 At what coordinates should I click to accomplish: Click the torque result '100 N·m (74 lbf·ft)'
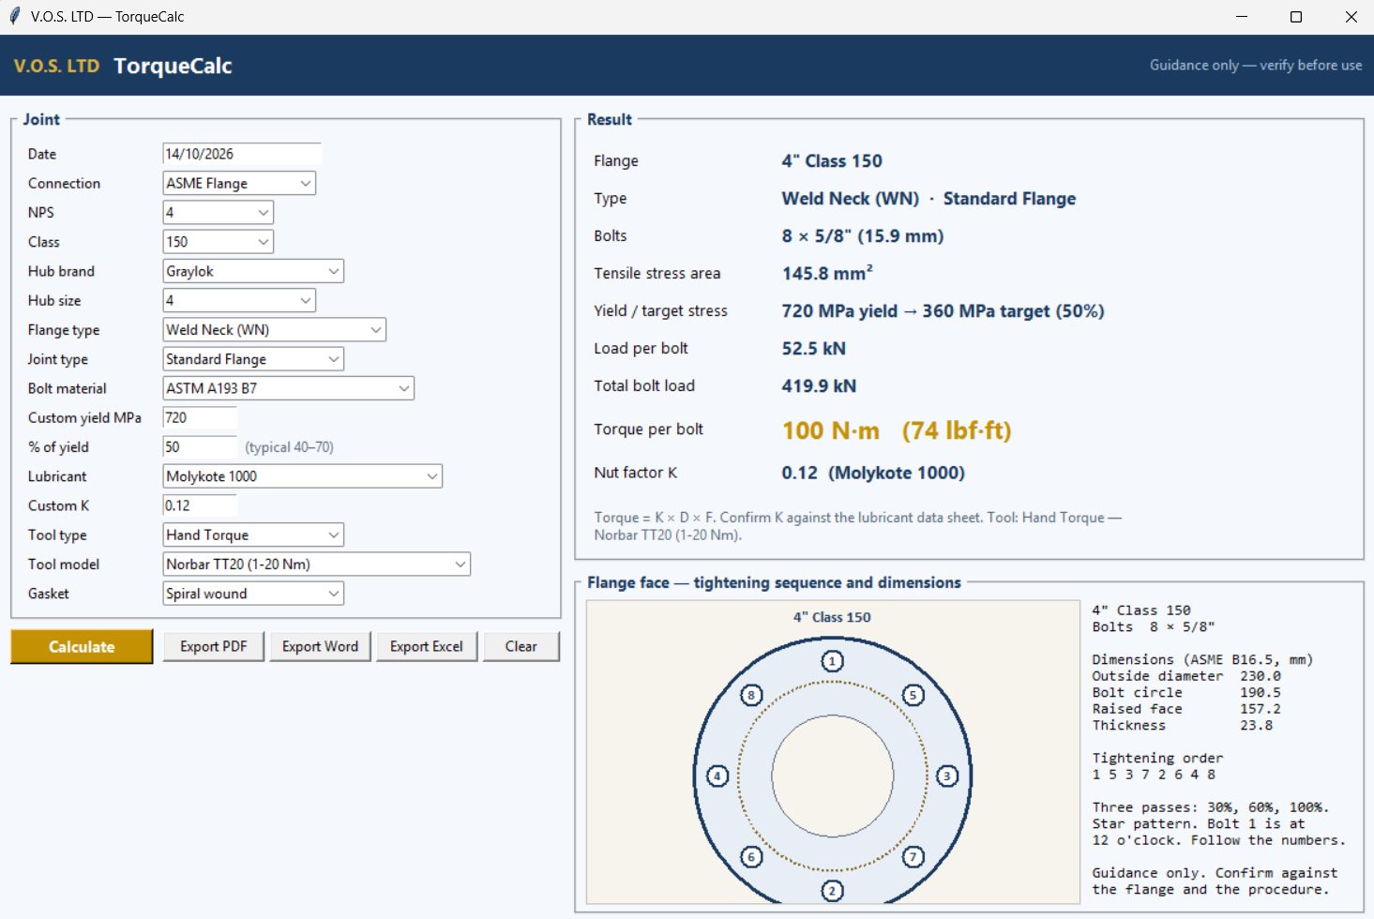pos(897,430)
